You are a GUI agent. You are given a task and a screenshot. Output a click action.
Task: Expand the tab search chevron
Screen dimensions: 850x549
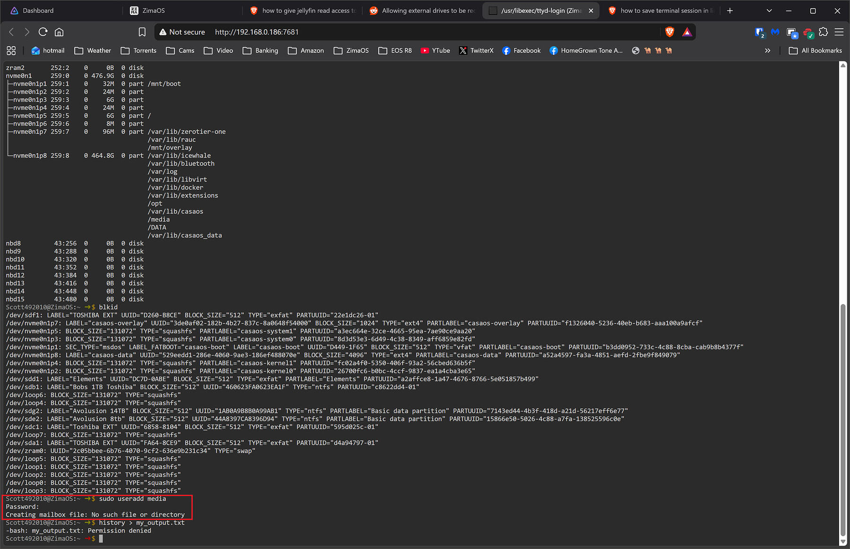click(769, 10)
